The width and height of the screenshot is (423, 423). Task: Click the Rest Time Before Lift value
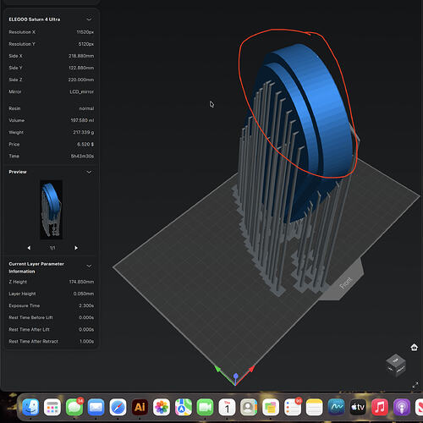point(86,317)
